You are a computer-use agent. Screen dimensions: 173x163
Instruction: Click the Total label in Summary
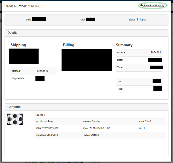tap(120, 89)
